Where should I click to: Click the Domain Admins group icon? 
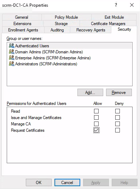pos(12,52)
